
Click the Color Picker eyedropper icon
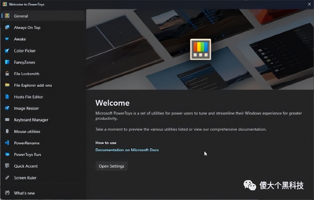(x=7, y=50)
